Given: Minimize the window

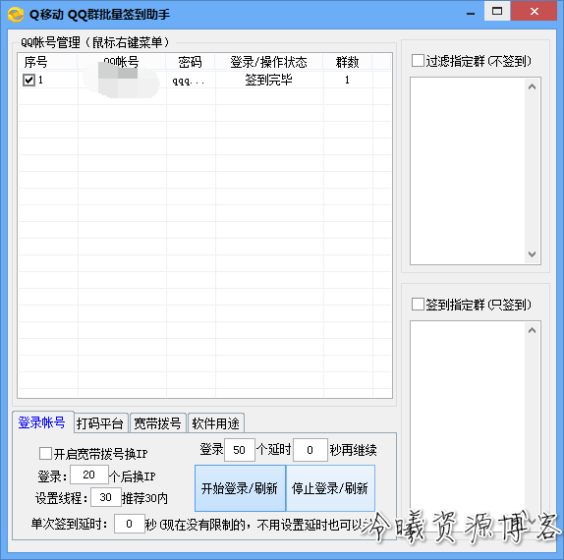Looking at the screenshot, I should click(471, 14).
